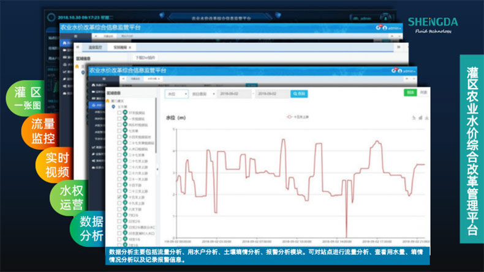Click the blue search button beside the dates
The width and height of the screenshot is (484, 272).
(x=298, y=94)
